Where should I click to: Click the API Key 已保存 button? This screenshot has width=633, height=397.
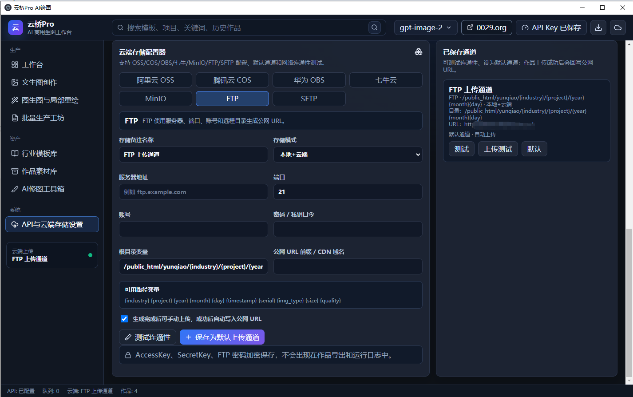tap(551, 28)
